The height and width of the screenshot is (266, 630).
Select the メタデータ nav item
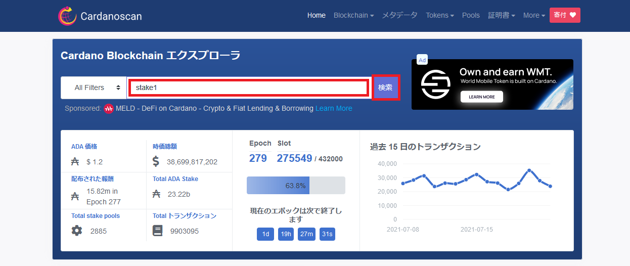click(x=399, y=15)
